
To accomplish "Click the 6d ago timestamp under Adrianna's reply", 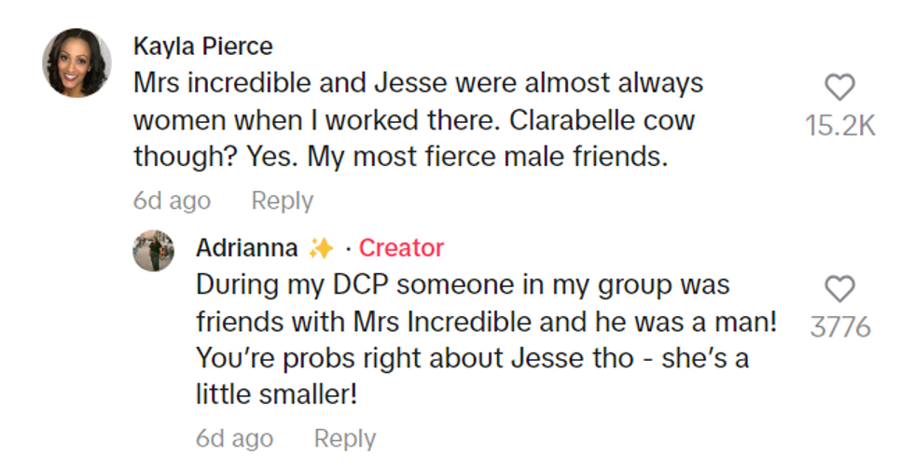I will click(234, 438).
